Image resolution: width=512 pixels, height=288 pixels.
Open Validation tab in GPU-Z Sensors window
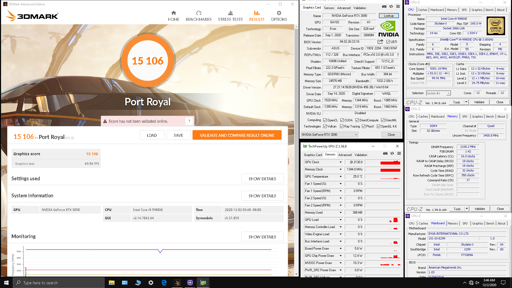point(361,155)
